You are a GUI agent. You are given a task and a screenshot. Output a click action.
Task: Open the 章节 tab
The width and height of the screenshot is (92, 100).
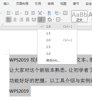[x=76, y=4]
